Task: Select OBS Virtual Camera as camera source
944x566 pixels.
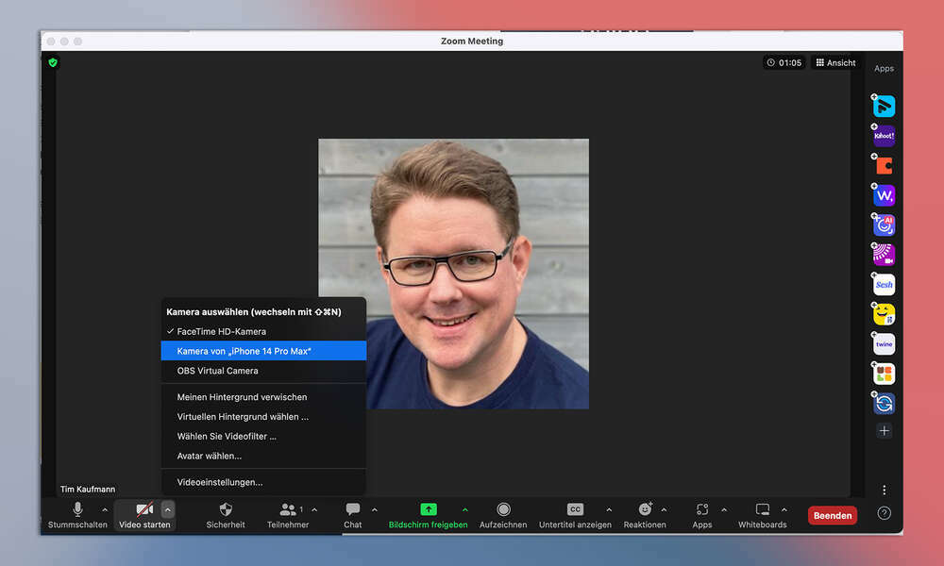Action: pyautogui.click(x=216, y=370)
